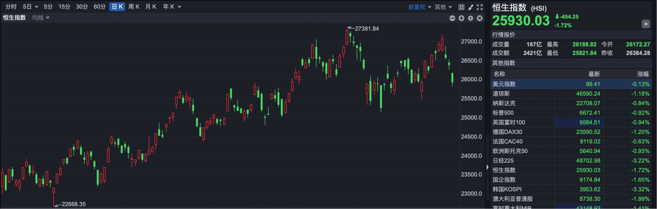The image size is (657, 209).
Task: Open the 其他 dropdown menu
Action: pyautogui.click(x=443, y=7)
